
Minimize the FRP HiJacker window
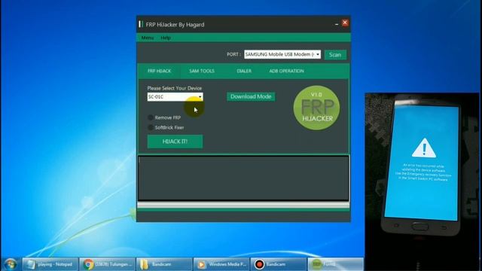337,23
